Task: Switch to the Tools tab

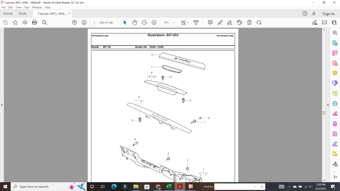Action: pyautogui.click(x=23, y=14)
